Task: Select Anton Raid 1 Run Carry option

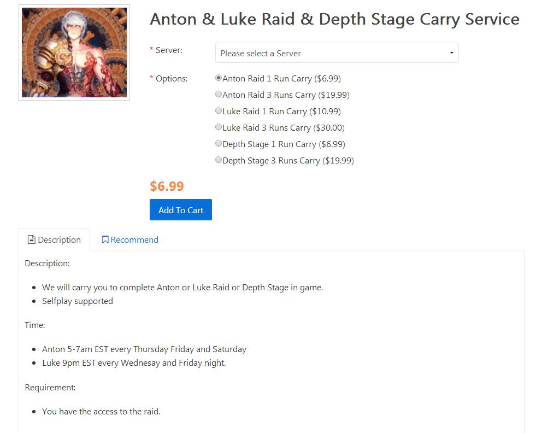Action: coord(219,78)
